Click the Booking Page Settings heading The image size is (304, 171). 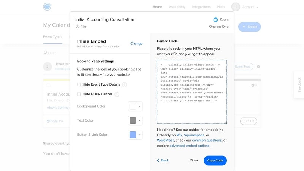coord(95,61)
